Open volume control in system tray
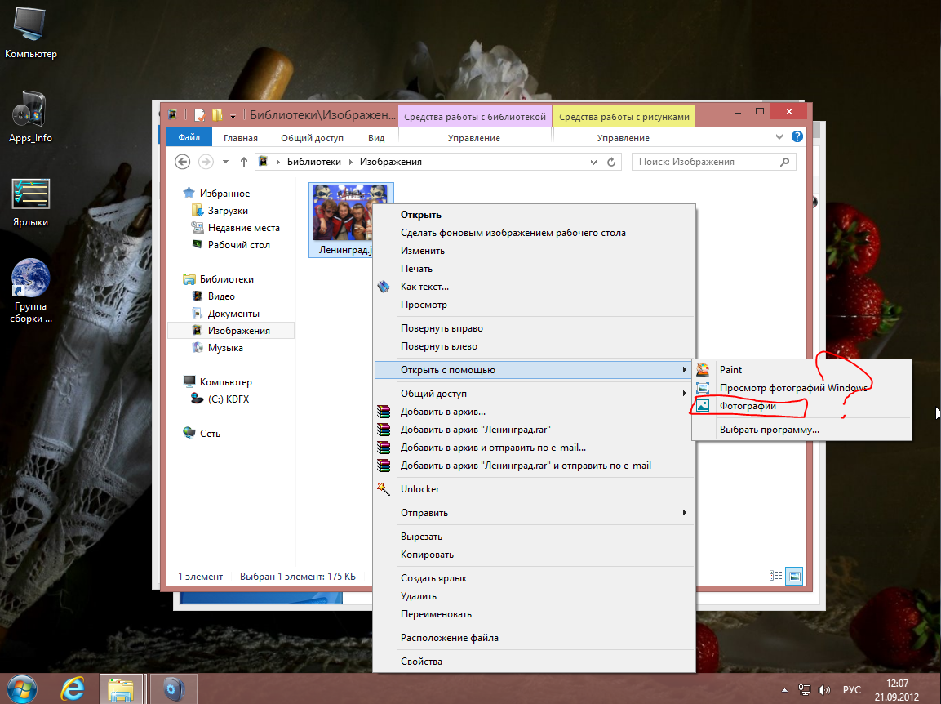The image size is (941, 704). pos(824,690)
